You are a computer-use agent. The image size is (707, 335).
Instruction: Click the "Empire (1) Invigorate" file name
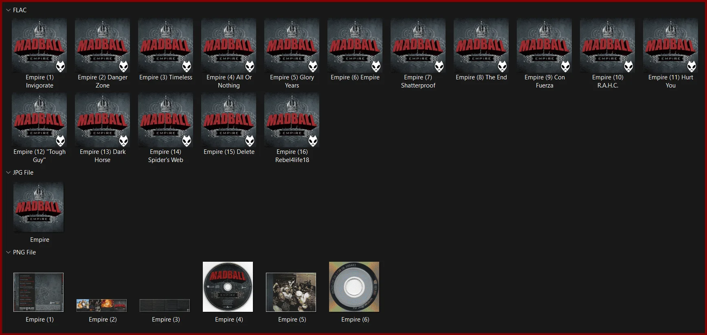pyautogui.click(x=40, y=81)
